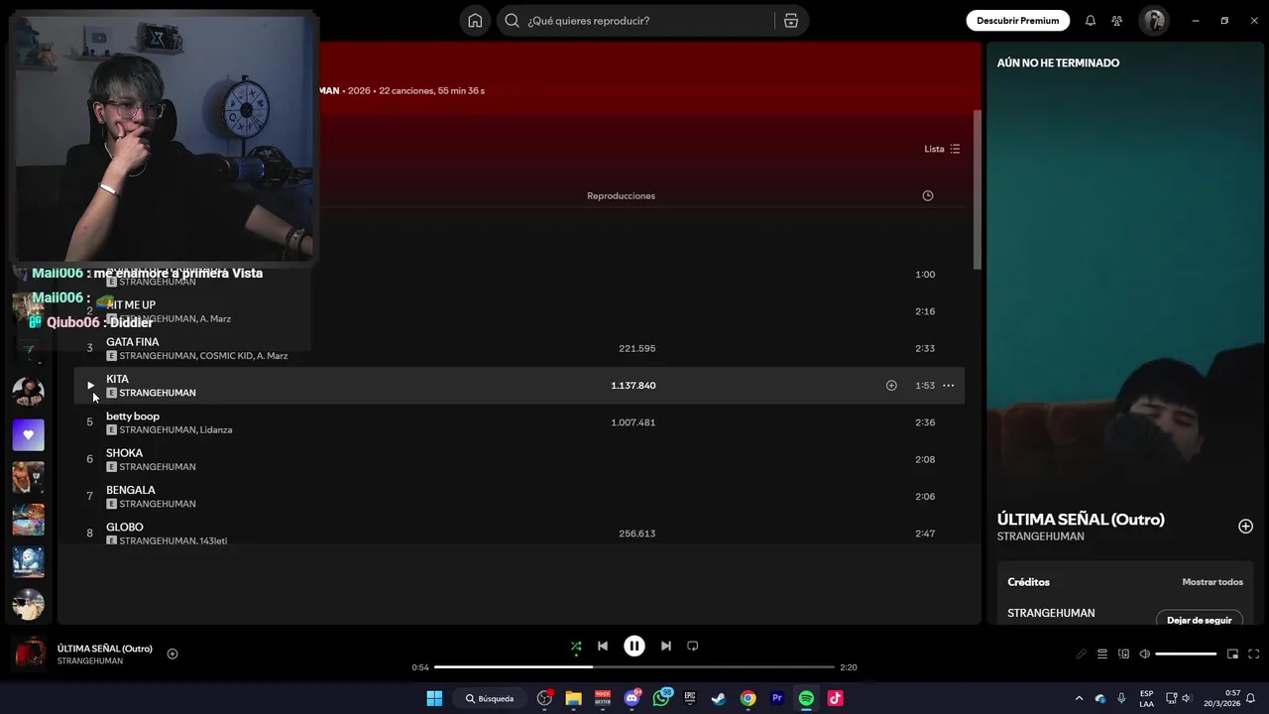Open the COSMIC KID artist link
Image resolution: width=1269 pixels, height=714 pixels.
click(227, 355)
